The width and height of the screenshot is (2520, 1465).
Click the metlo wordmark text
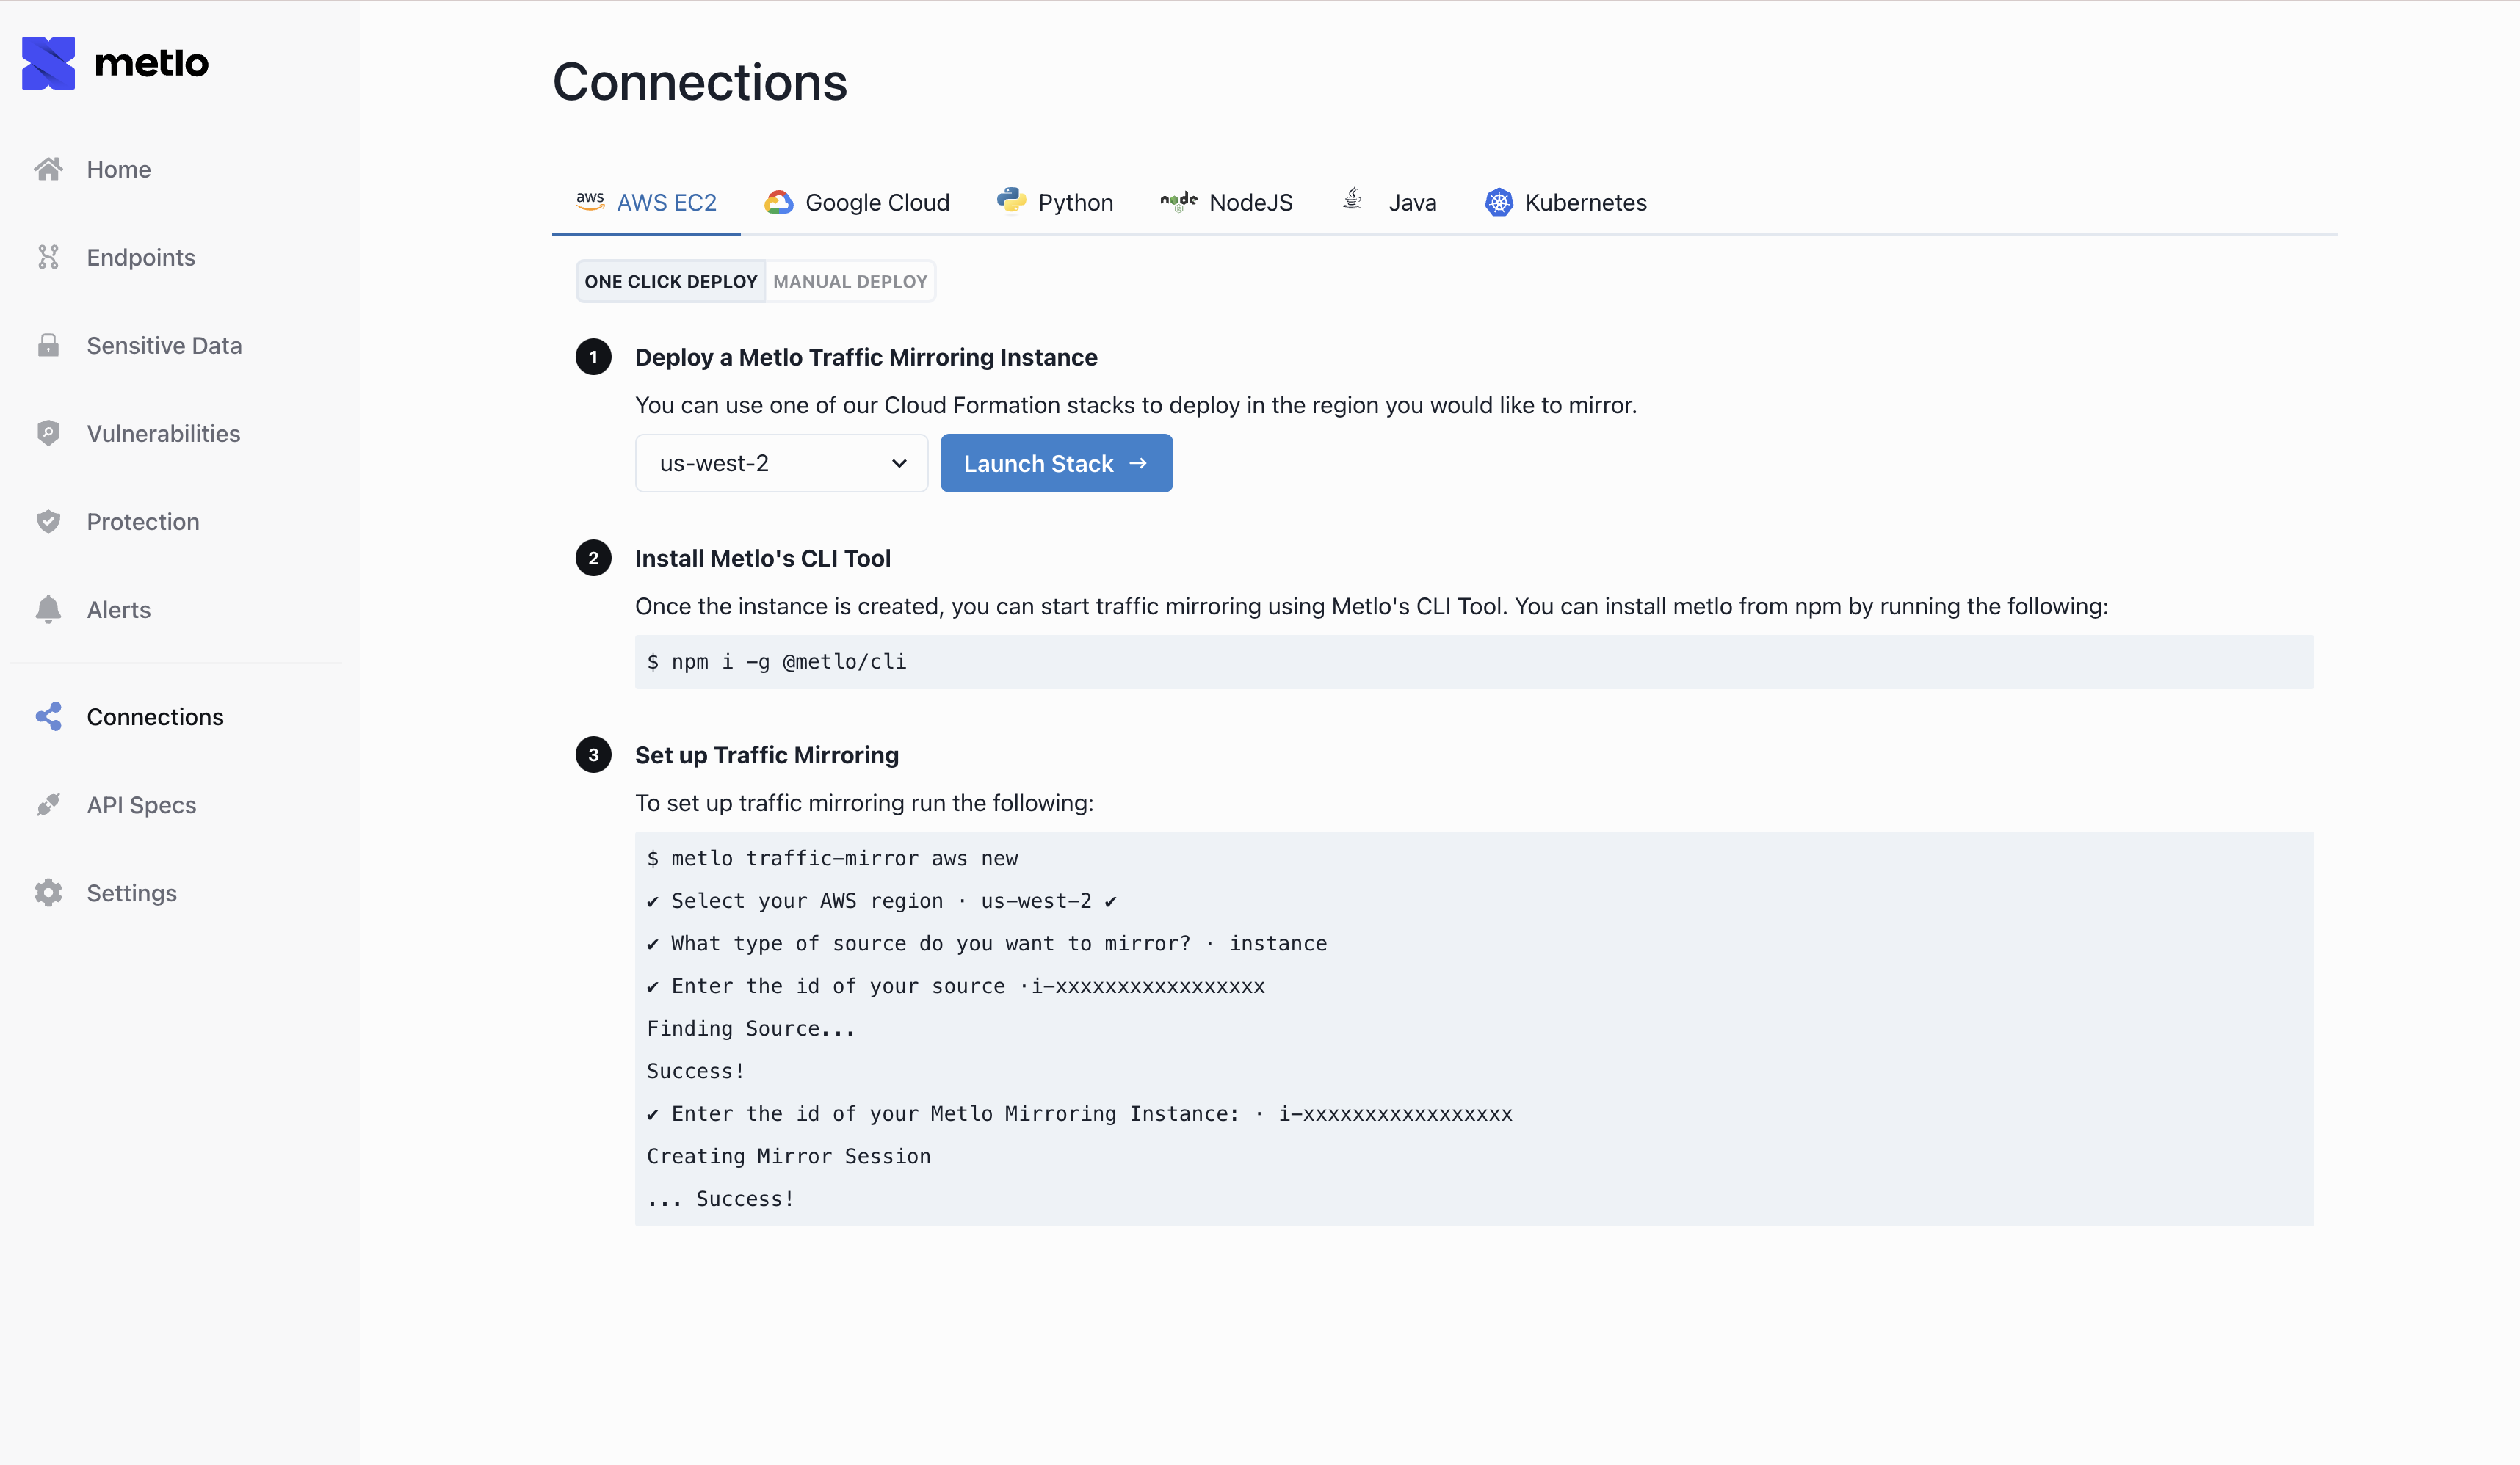coord(151,63)
